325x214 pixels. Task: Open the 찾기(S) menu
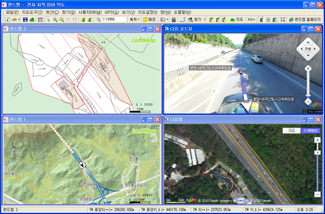69,12
